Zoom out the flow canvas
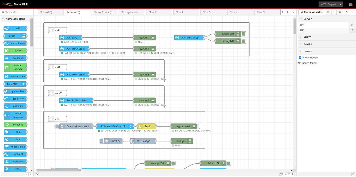 click(285, 174)
